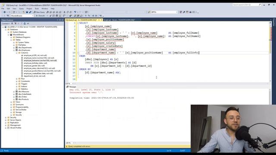Viewport: 276px width, 155px height.
Task: Open the Connect dropdown in Object Explorer
Action: pyautogui.click(x=6, y=24)
